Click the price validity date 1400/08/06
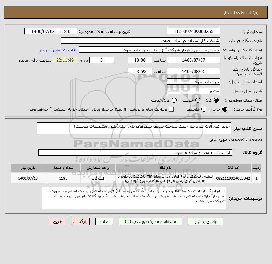Viewport: 272px width, 264px height. pos(194,71)
